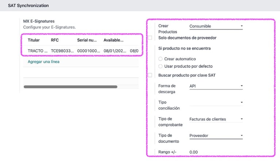Sort by the RFC column header
Image resolution: width=280 pixels, height=161 pixels.
click(55, 40)
